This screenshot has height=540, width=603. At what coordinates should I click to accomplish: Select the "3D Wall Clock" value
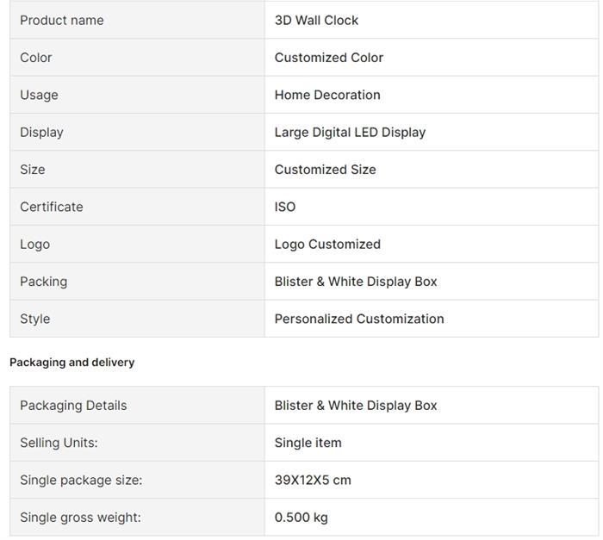pos(316,20)
